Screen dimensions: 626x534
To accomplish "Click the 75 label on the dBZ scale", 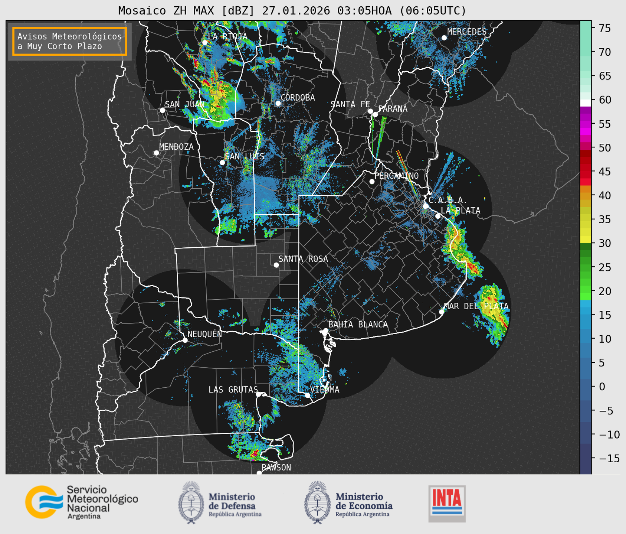I will 604,28.
